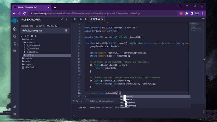Image resolution: width=217 pixels, height=122 pixels.
Task: Reload the browser page
Action: pos(25,13)
